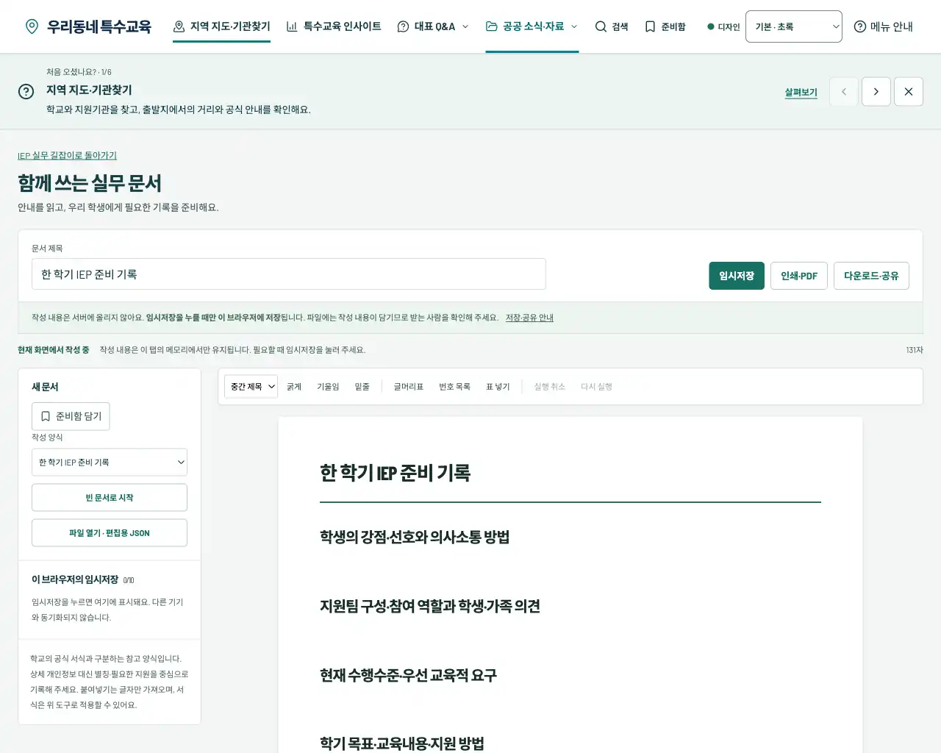This screenshot has width=941, height=753.
Task: Go to previous tour step arrow
Action: [x=844, y=92]
